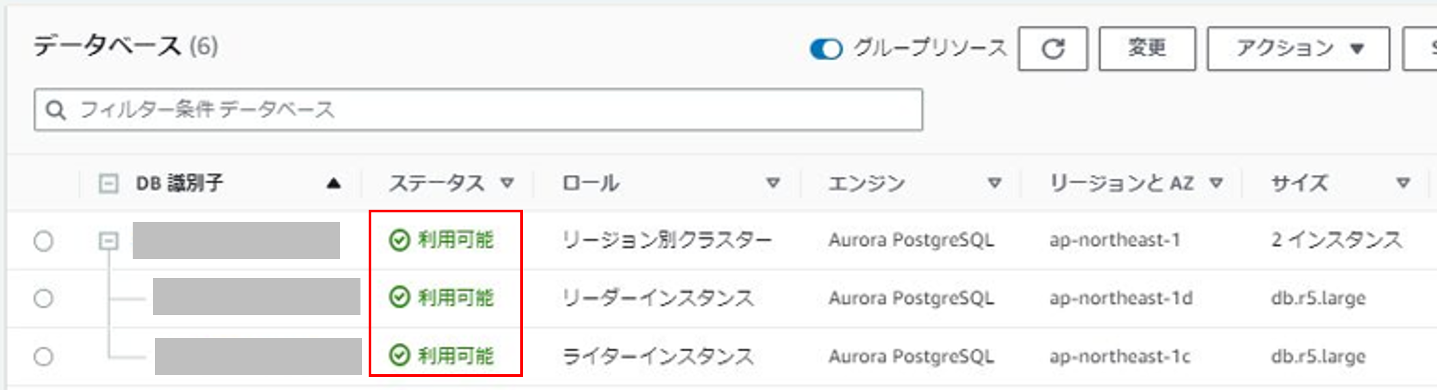Image resolution: width=1437 pixels, height=390 pixels.
Task: Open the sort dropdown on the エンジン column
Action: tap(996, 184)
